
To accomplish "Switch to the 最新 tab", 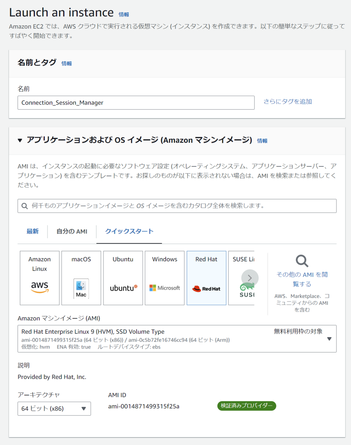I will (x=33, y=231).
